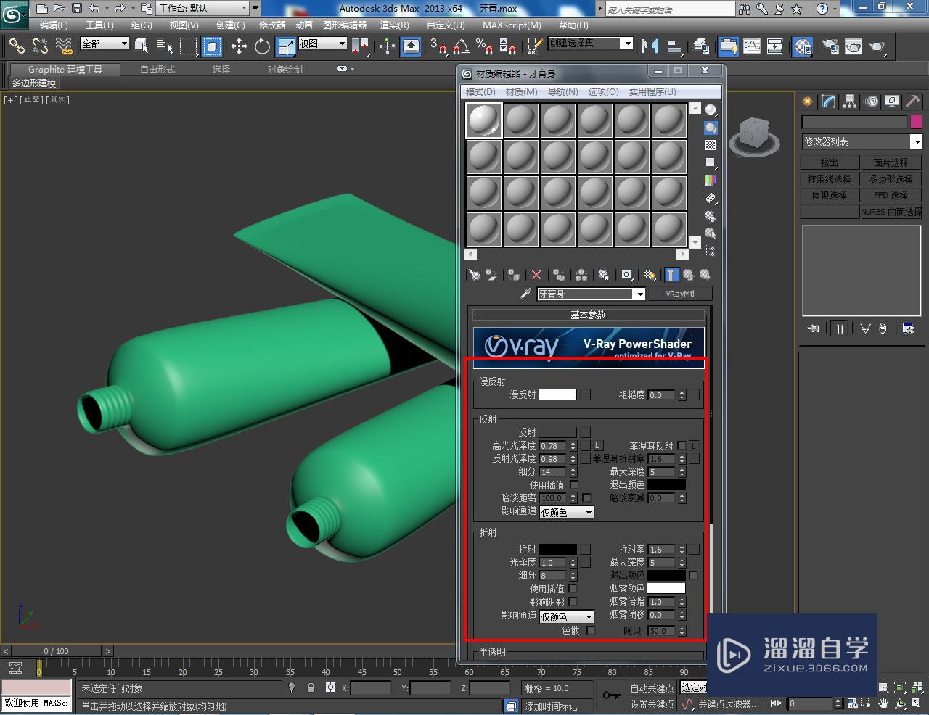Toggle selection lock padlock in status bar
The image size is (929, 715).
point(311,687)
